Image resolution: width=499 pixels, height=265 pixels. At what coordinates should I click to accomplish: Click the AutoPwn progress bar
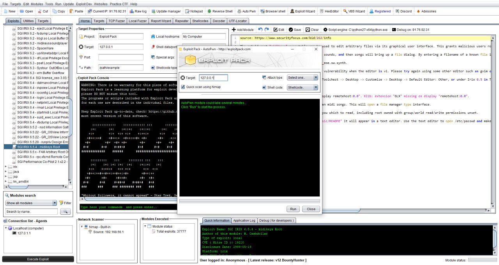249,201
